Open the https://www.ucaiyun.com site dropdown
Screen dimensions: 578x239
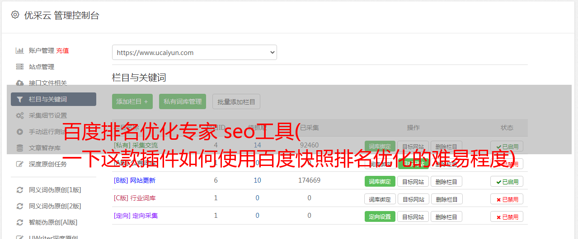194,52
